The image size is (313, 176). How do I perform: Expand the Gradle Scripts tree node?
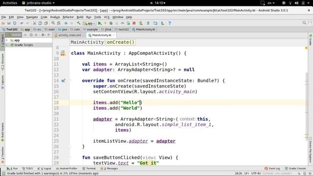(7, 45)
